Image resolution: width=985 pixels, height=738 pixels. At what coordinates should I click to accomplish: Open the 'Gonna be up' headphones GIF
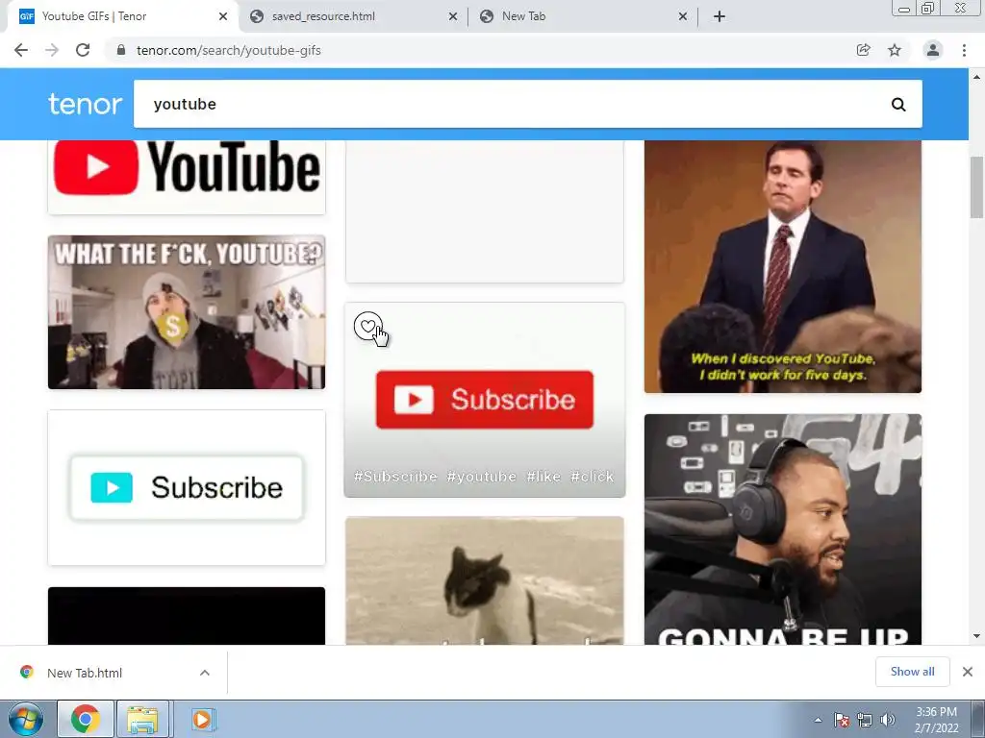click(783, 529)
